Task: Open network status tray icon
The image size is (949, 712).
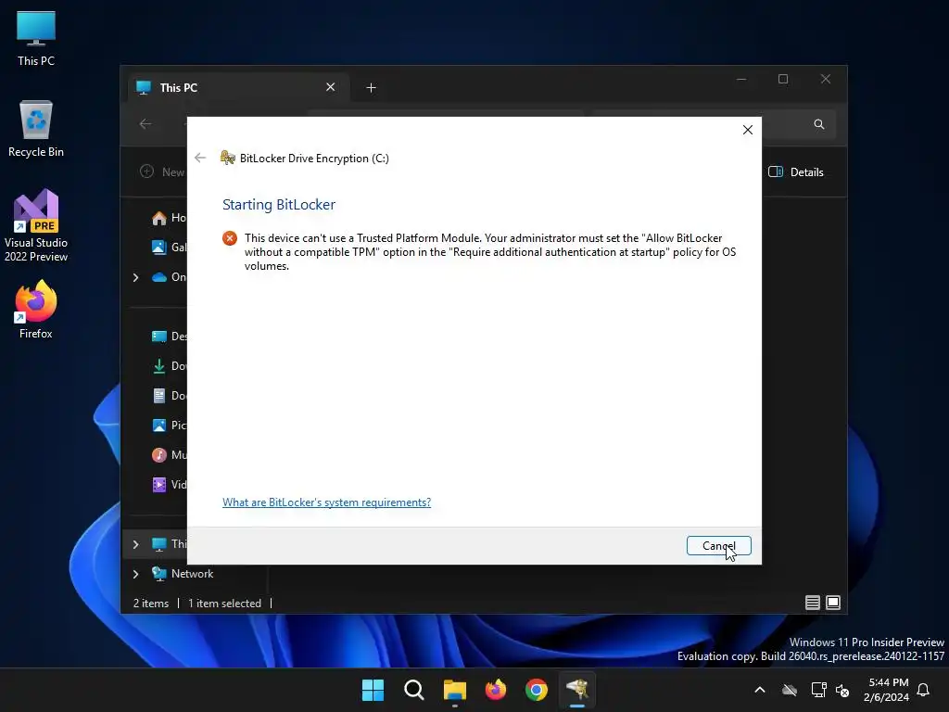Action: [819, 690]
